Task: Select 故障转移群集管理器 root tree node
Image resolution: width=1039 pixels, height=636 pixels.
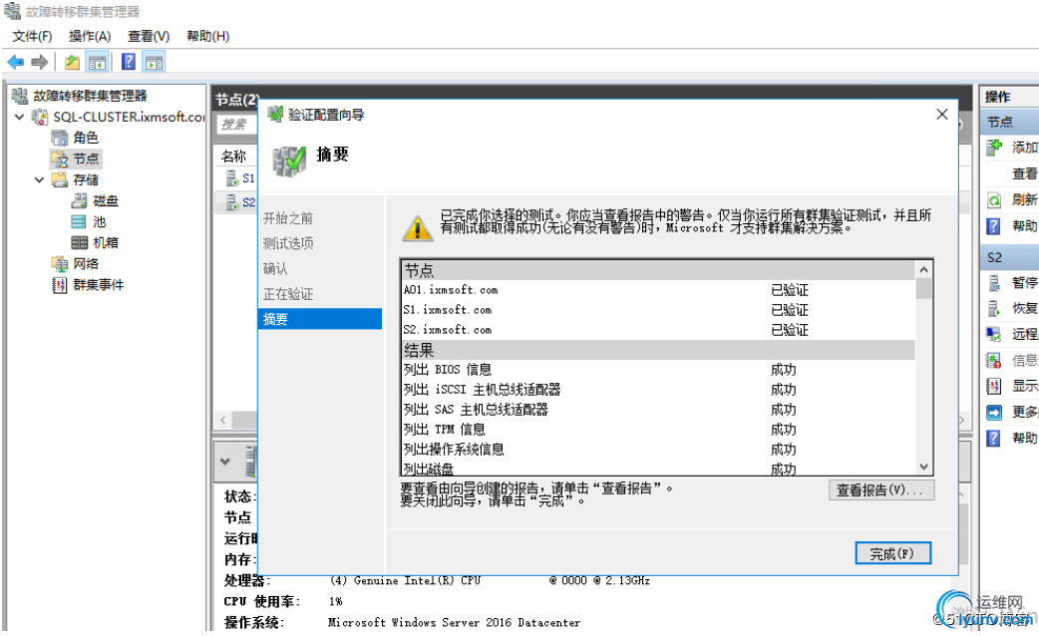Action: click(90, 96)
